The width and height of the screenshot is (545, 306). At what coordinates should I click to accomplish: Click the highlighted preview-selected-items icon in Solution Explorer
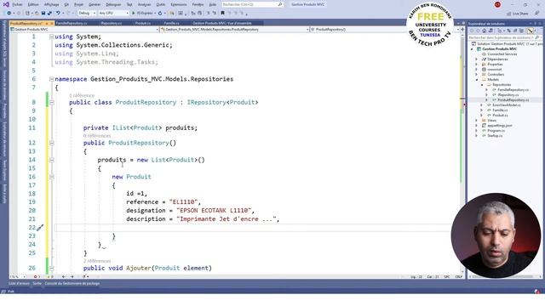point(531,31)
